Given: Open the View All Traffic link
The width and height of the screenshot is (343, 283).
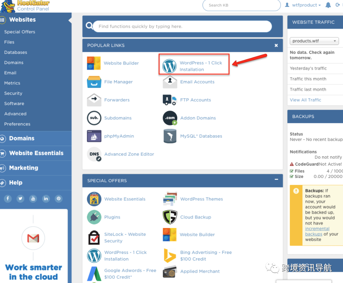Looking at the screenshot, I should 306,100.
